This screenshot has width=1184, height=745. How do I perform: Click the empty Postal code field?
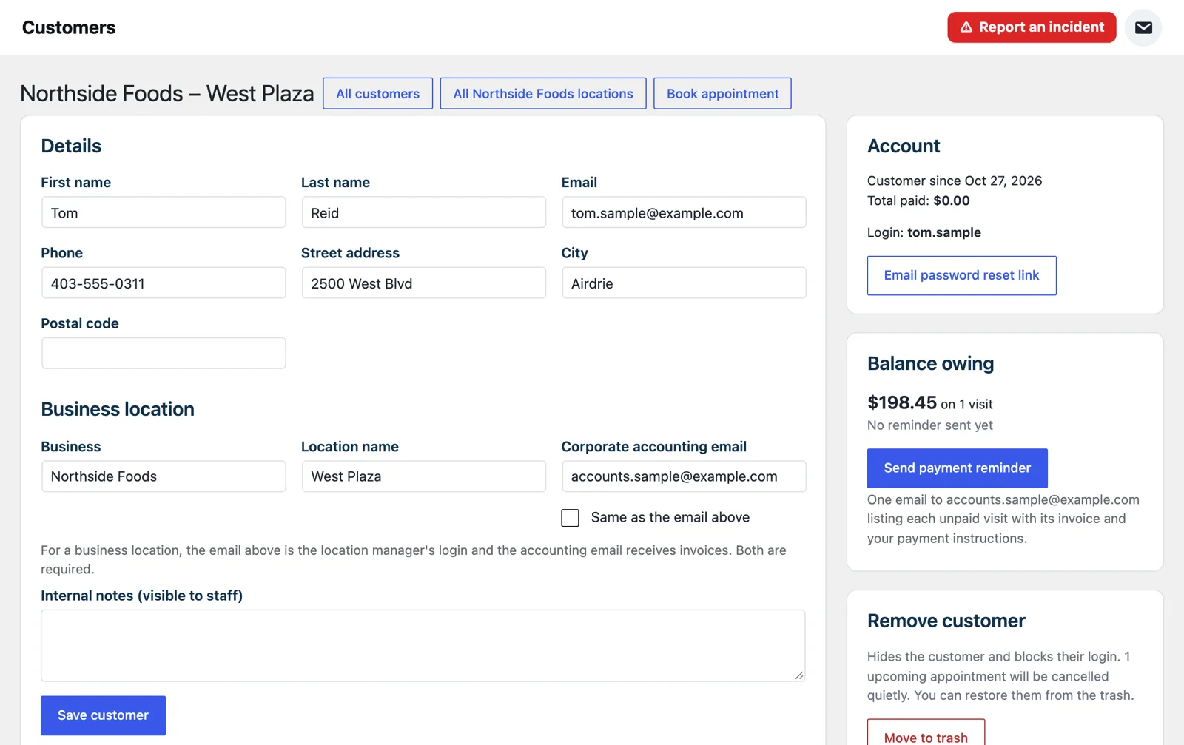(x=164, y=354)
